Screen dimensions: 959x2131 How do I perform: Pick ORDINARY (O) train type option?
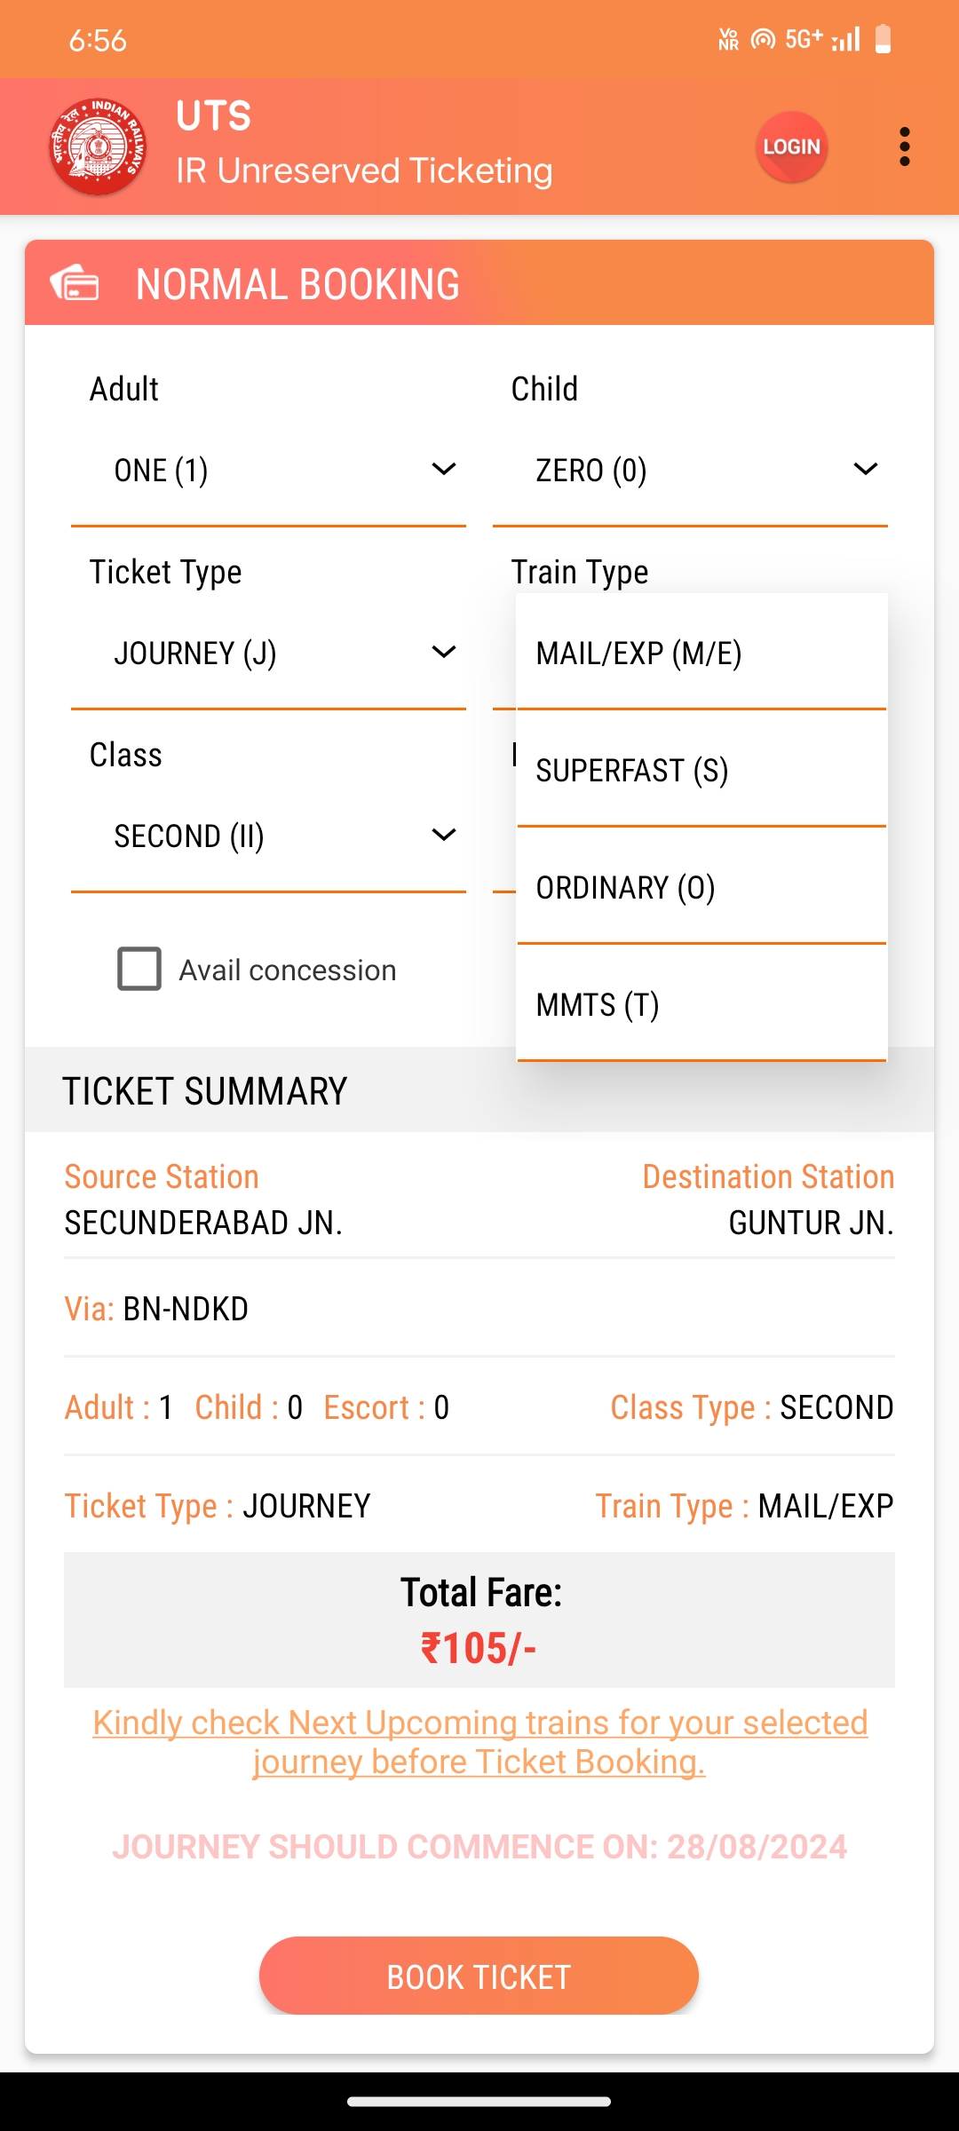point(701,887)
